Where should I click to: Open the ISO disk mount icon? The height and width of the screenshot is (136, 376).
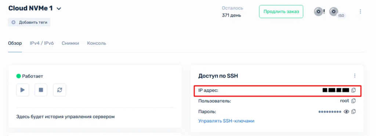click(337, 12)
